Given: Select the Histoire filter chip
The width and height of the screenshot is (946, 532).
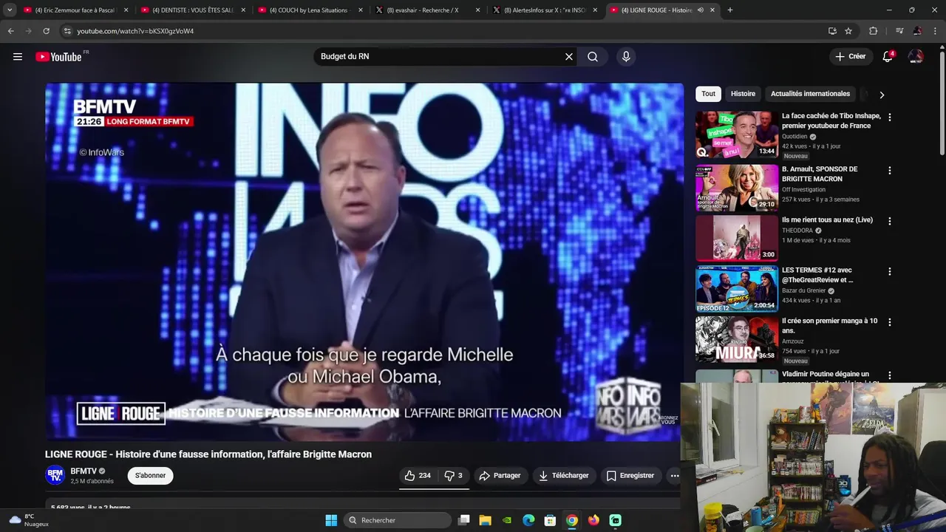Looking at the screenshot, I should tap(743, 94).
